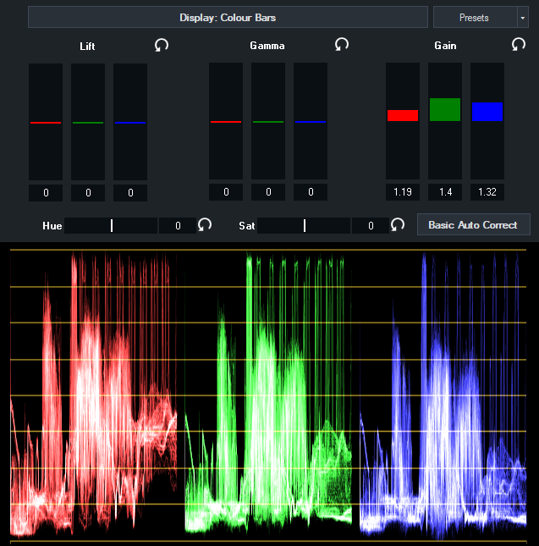Click the Presets button
Viewport: 539px width, 546px height.
[474, 18]
